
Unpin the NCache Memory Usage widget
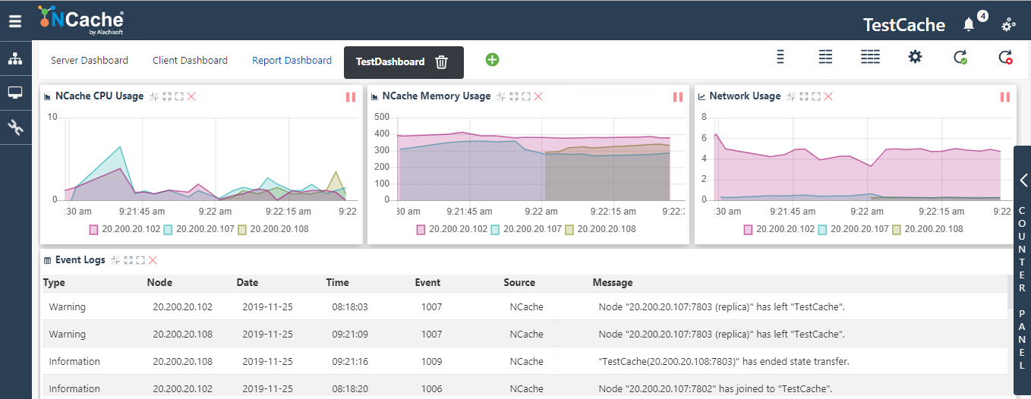501,96
